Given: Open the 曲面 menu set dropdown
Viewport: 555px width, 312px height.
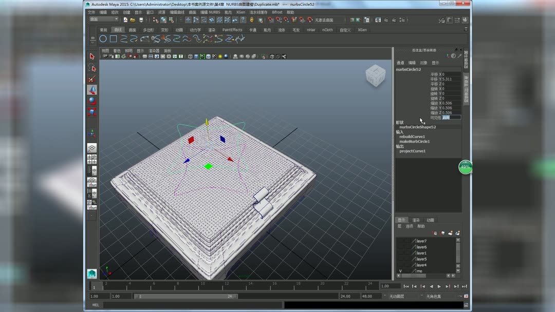Looking at the screenshot, I should 104,19.
